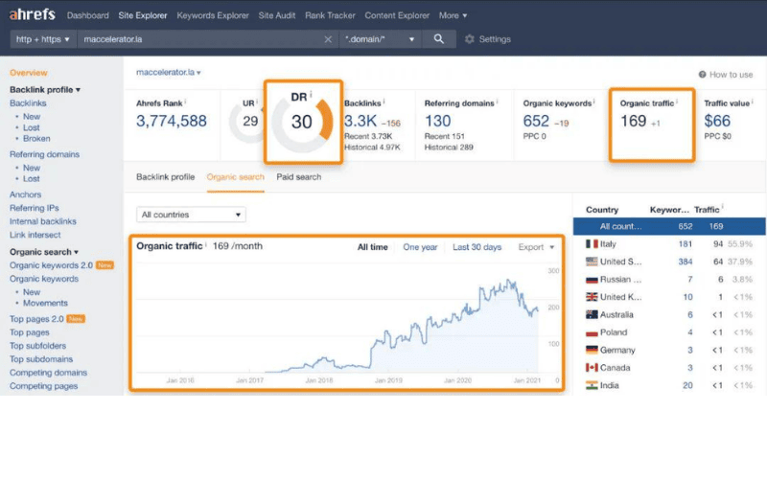Open the *.domain/* mode dropdown
This screenshot has width=767, height=479.
point(379,39)
